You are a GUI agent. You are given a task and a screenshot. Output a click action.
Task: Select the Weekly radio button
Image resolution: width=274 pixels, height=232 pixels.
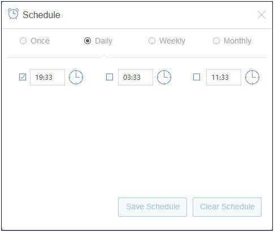tap(152, 41)
